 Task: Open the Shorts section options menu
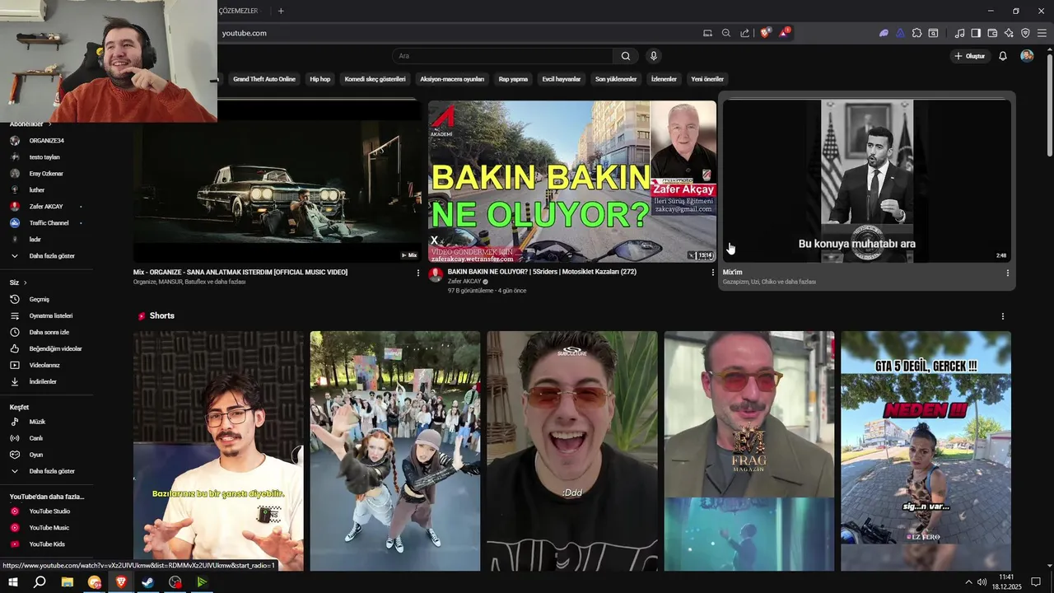[x=1003, y=316]
